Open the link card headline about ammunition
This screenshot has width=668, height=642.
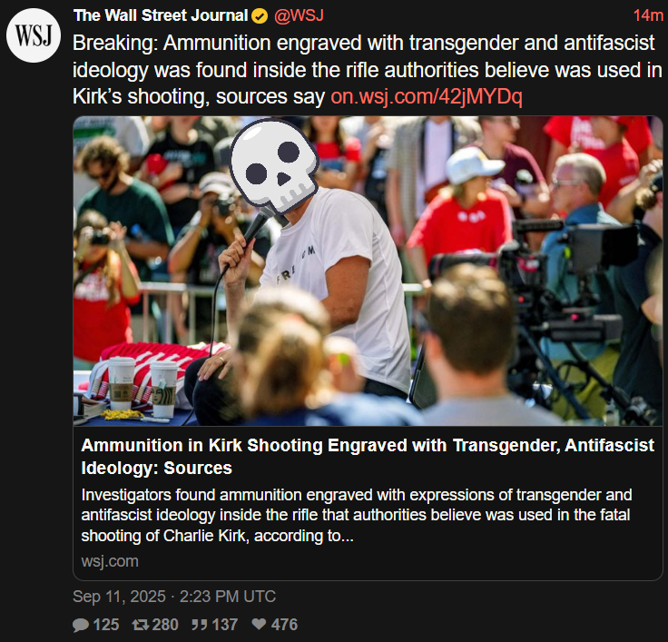[x=368, y=457]
